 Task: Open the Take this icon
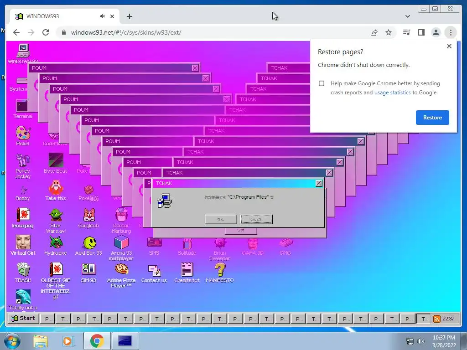(56, 190)
